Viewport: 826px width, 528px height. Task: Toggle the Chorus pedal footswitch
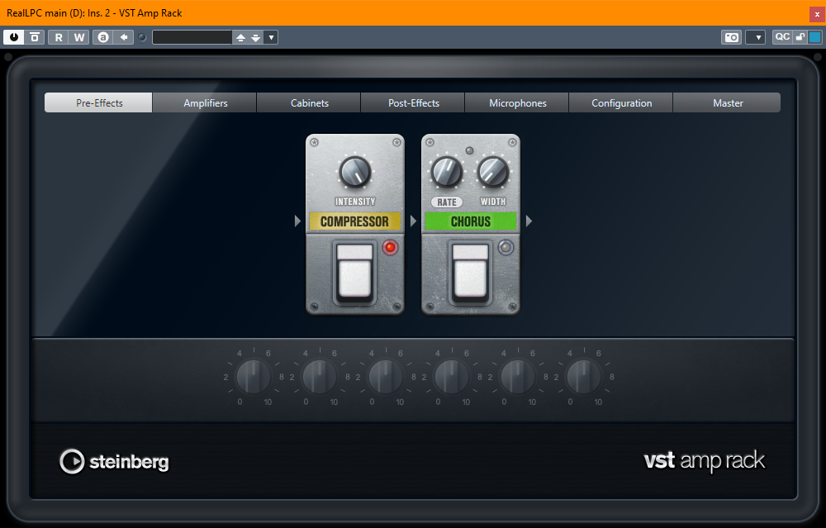click(x=471, y=273)
